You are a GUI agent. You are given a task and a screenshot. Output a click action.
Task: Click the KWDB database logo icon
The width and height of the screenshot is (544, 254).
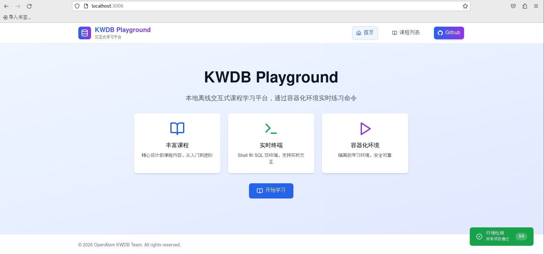click(85, 33)
